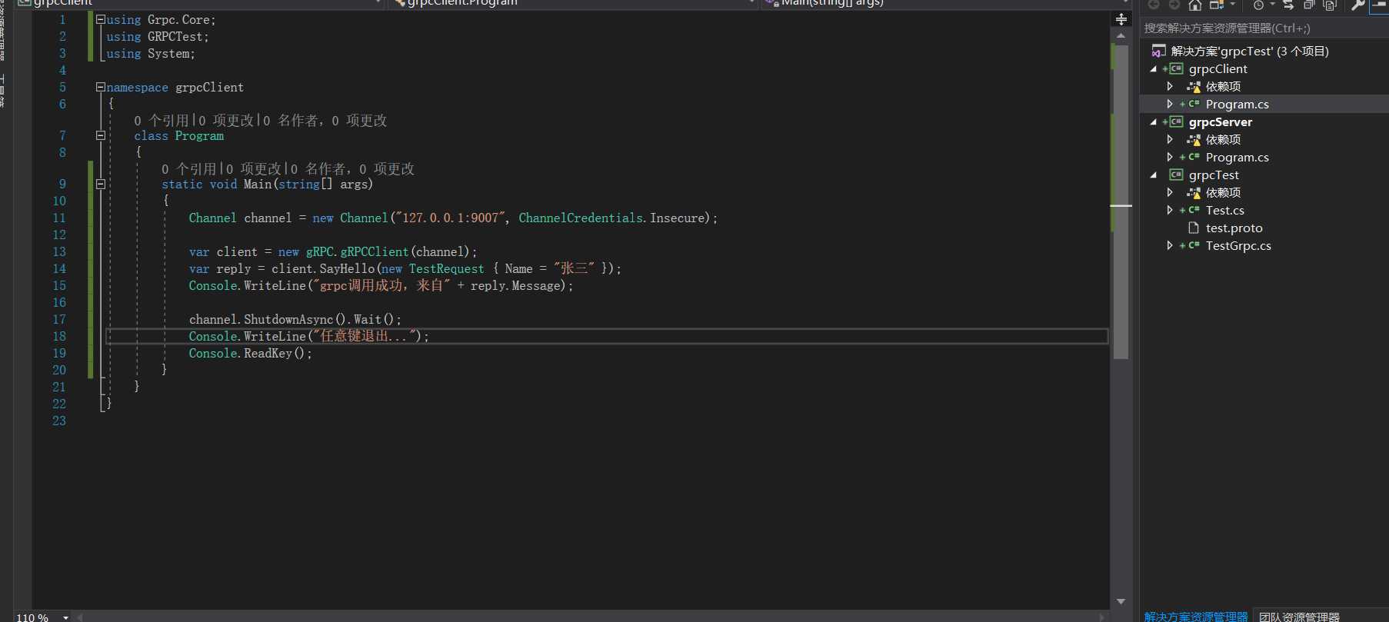Click '0 项更改' CodeLens above Main method
Viewport: 1389px width, 622px height.
coord(254,168)
